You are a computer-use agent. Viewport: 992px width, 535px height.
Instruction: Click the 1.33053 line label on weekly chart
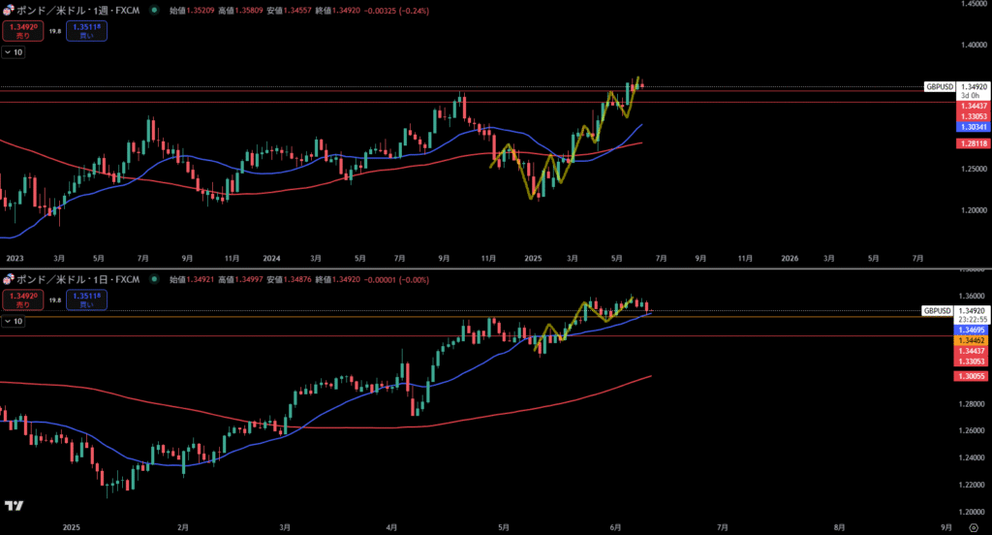[973, 116]
